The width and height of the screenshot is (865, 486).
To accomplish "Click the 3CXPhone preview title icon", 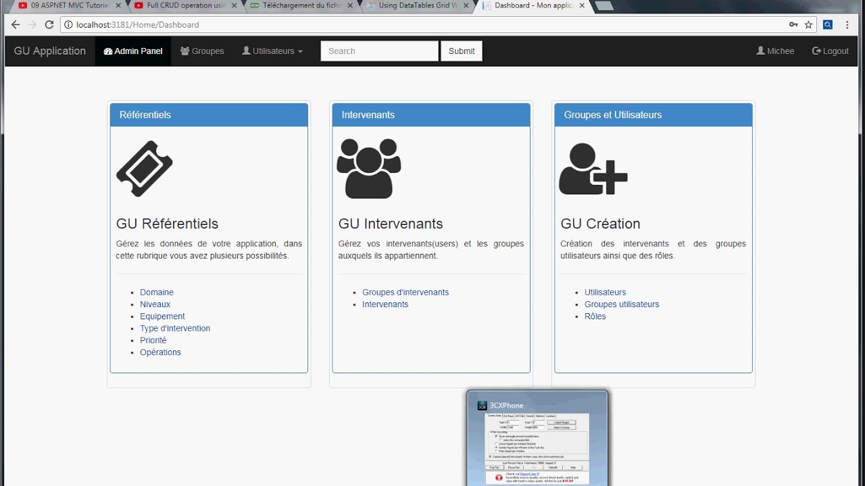I will [483, 406].
